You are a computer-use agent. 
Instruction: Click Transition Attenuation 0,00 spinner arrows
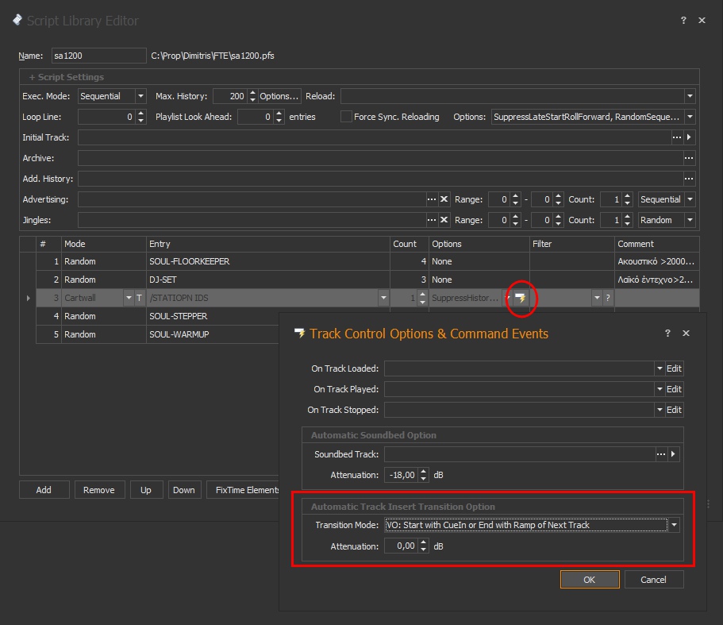click(x=424, y=546)
